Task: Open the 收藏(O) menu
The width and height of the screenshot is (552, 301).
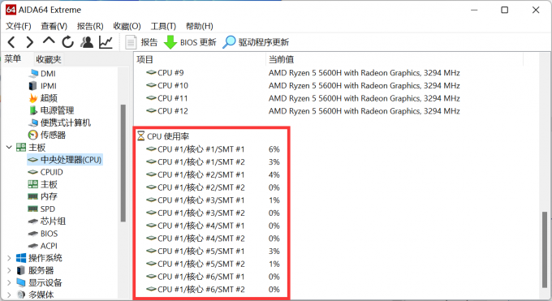Action: [x=127, y=26]
